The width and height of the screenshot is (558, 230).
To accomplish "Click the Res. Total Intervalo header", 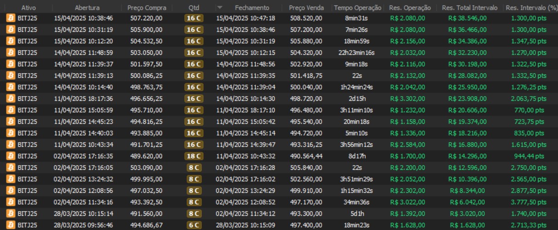I will pyautogui.click(x=466, y=8).
